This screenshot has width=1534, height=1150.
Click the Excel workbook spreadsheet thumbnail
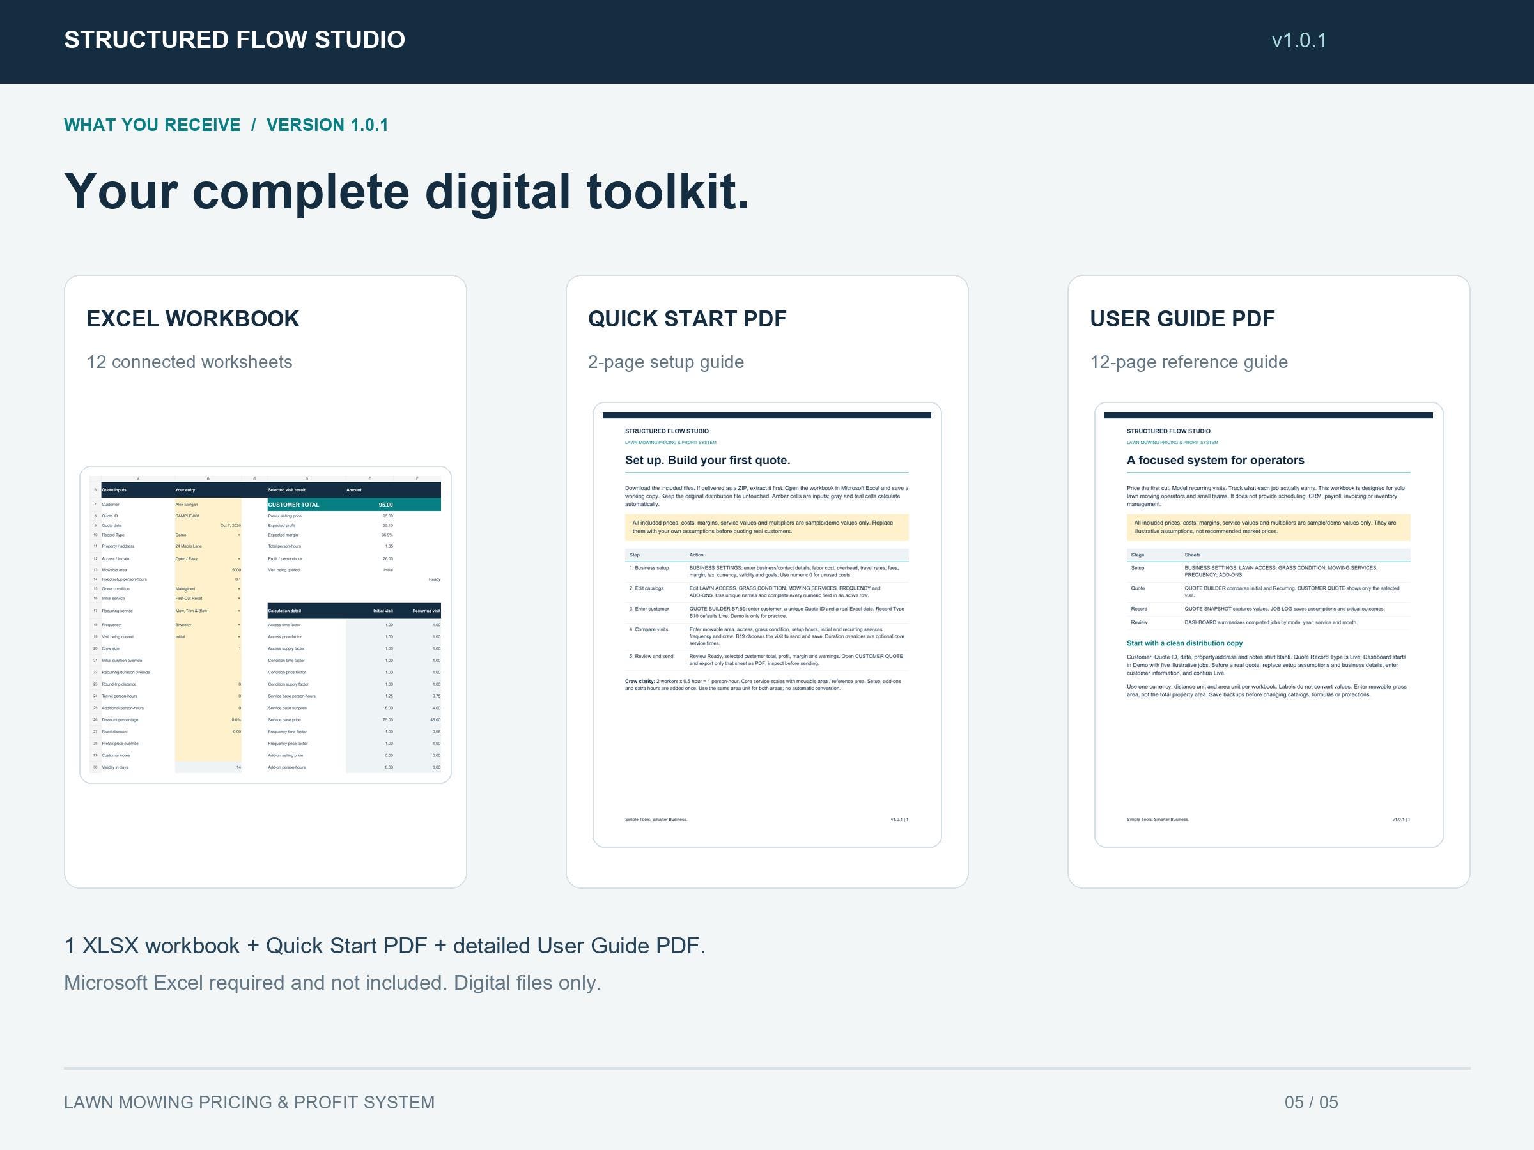266,625
